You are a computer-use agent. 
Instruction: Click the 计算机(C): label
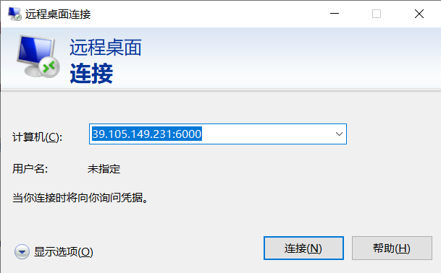click(x=38, y=137)
